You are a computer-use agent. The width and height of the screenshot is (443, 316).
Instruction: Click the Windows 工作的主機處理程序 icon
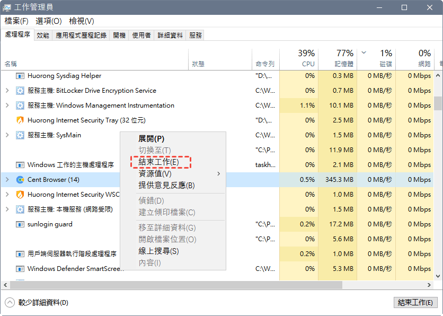pyautogui.click(x=20, y=165)
